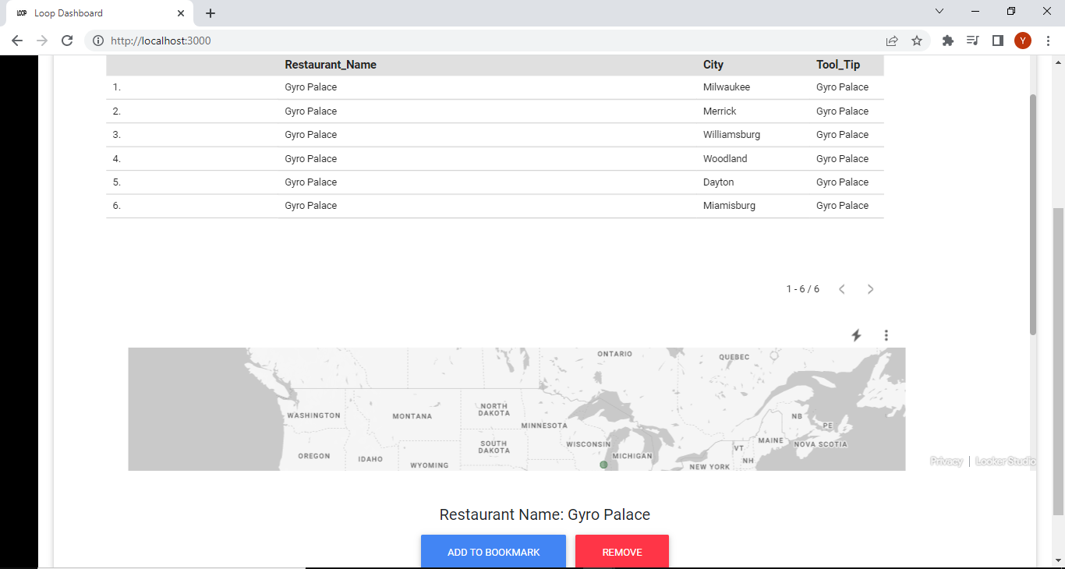Select the Merrick city cell
Viewport: 1065px width, 569px height.
720,111
